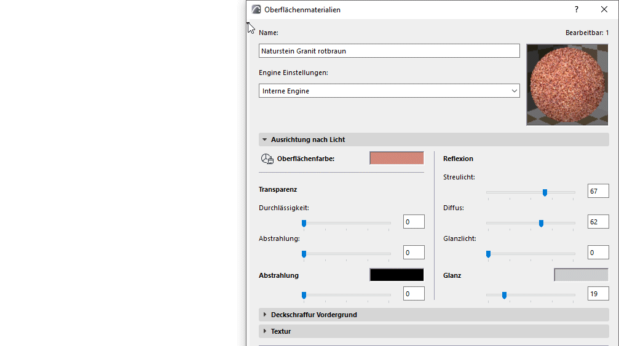Open the black Abstrahlung color swatch
Screen dimensions: 619x346
[x=396, y=275]
